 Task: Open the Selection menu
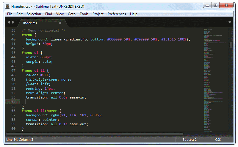[34, 14]
